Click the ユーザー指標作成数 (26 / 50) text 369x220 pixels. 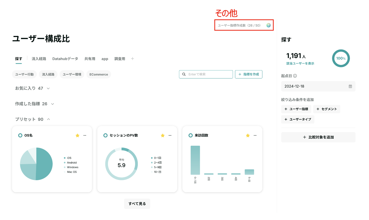239,25
